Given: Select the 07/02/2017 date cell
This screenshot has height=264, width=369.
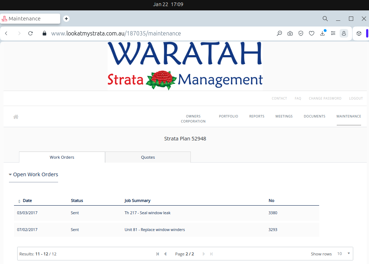Looking at the screenshot, I should (27, 230).
